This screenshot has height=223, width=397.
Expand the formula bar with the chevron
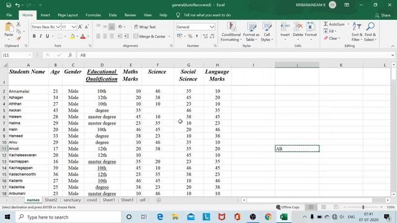(x=393, y=55)
